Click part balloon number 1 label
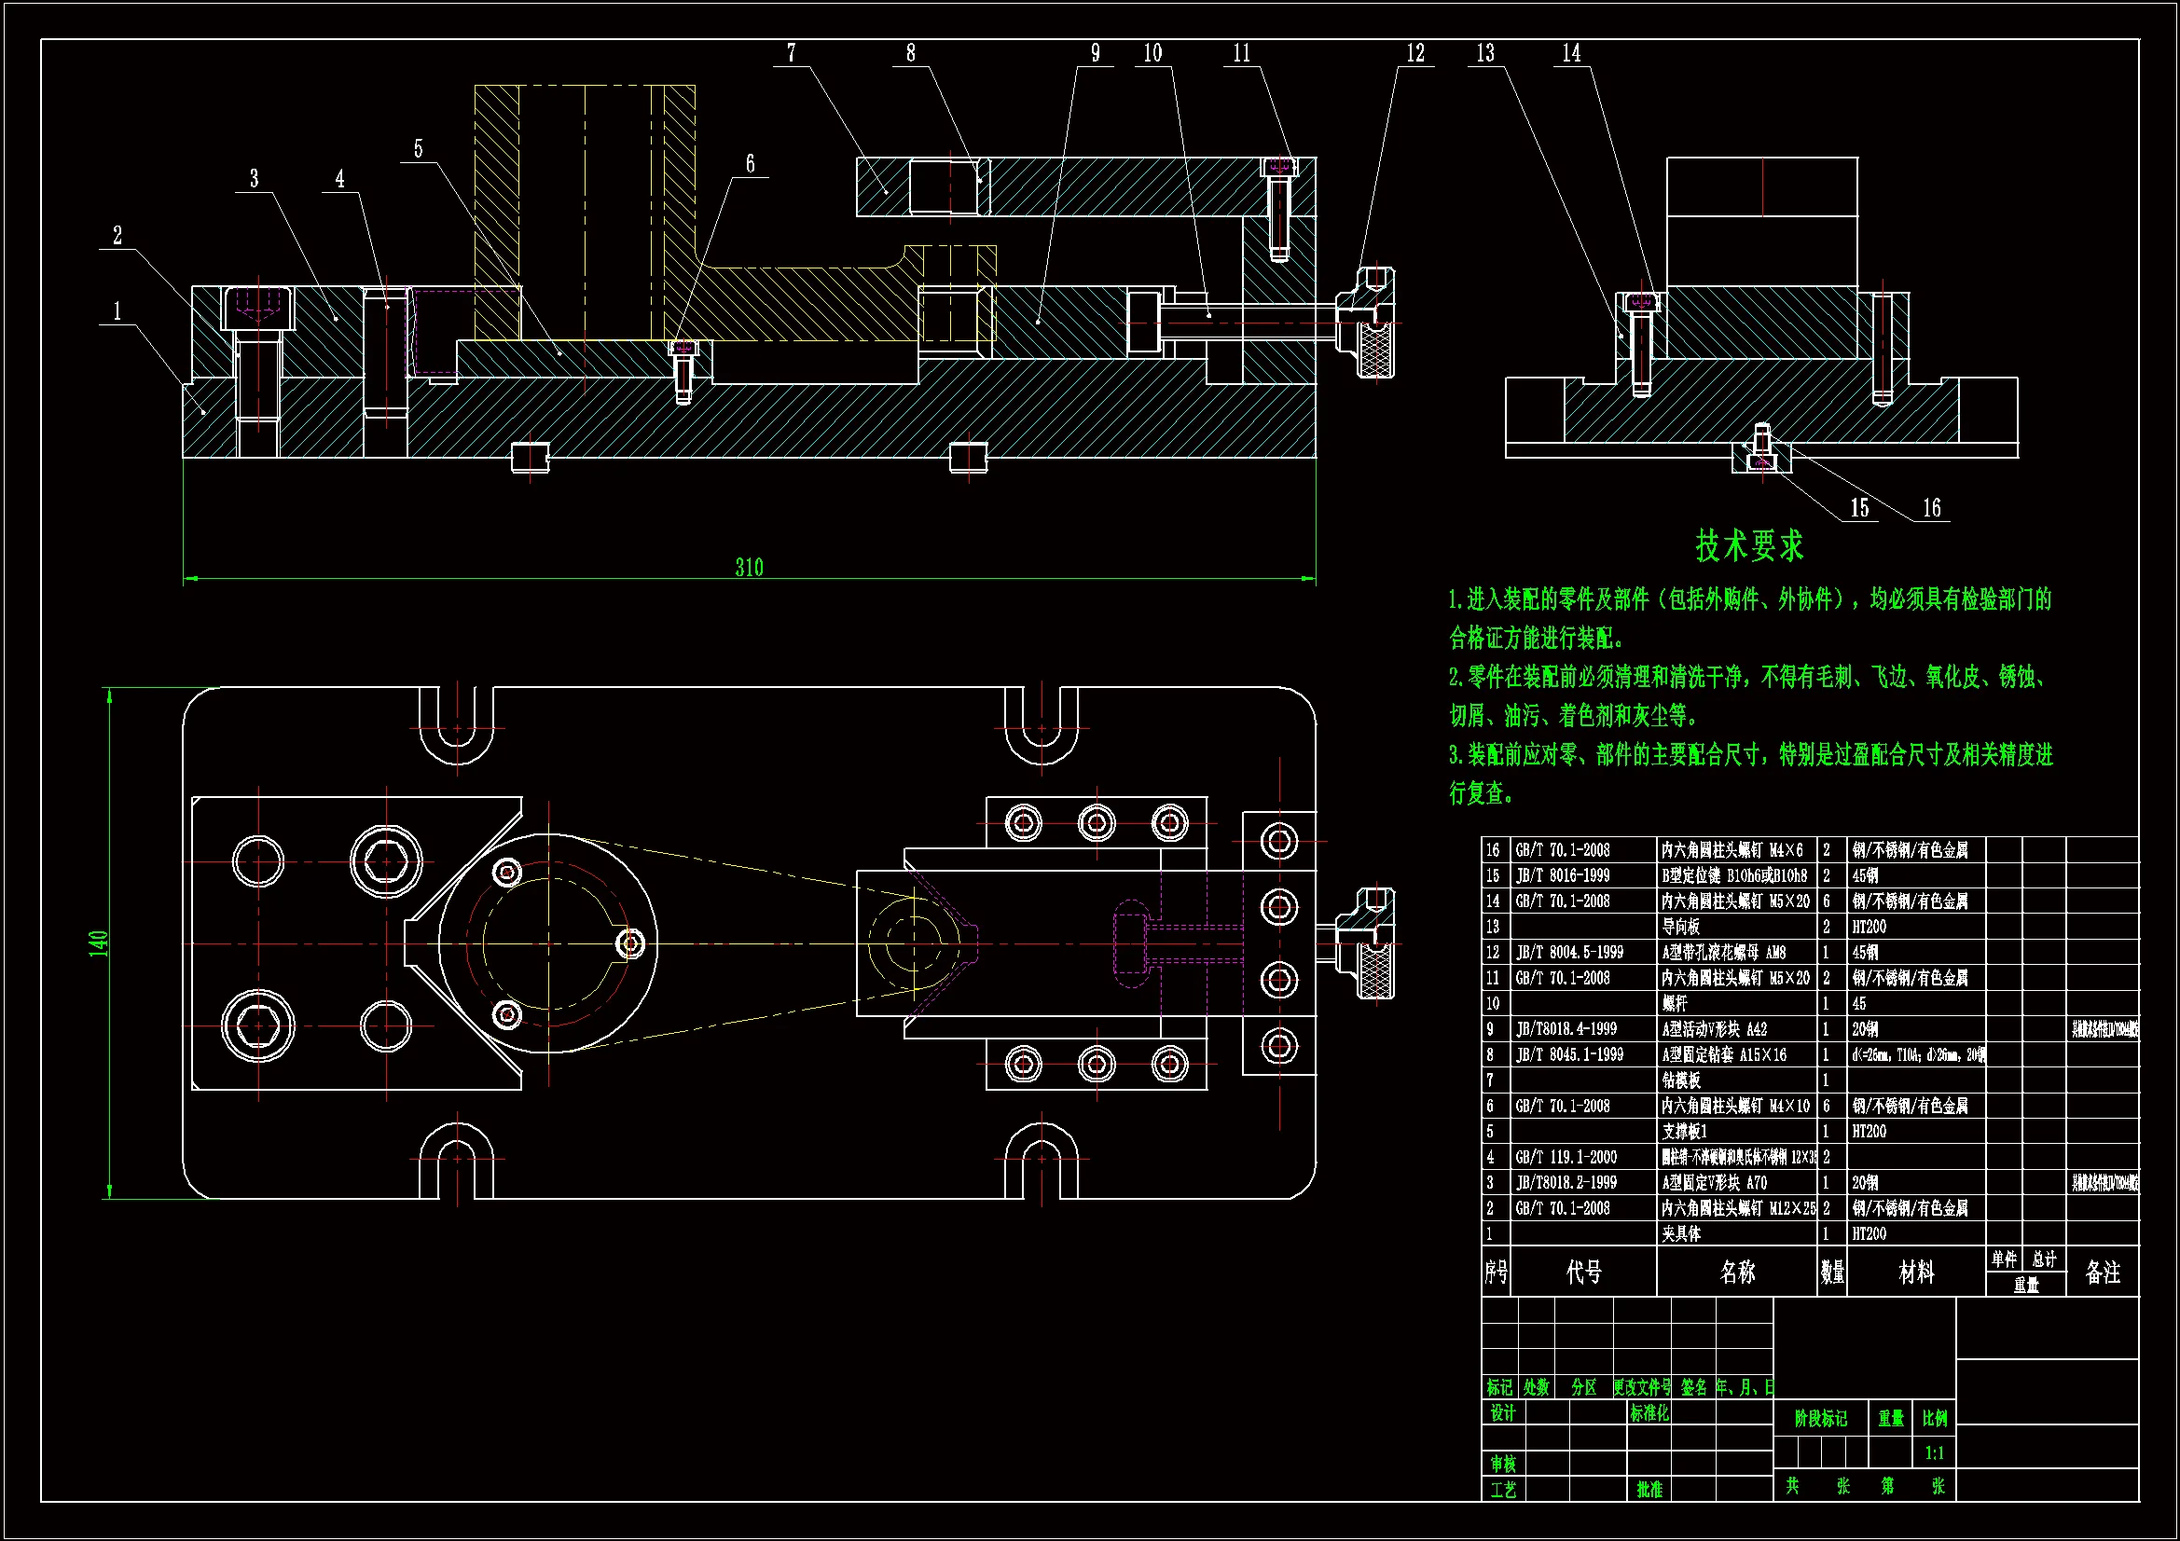 [117, 311]
